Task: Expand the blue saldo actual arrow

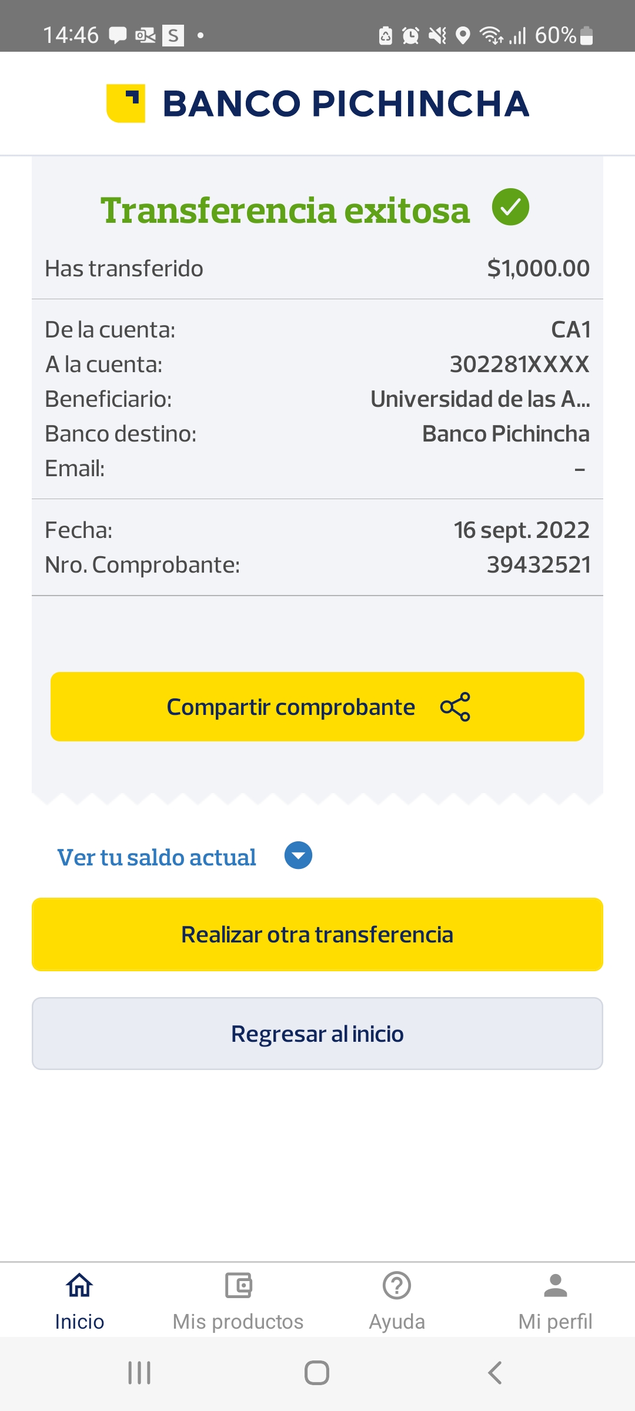Action: click(298, 855)
